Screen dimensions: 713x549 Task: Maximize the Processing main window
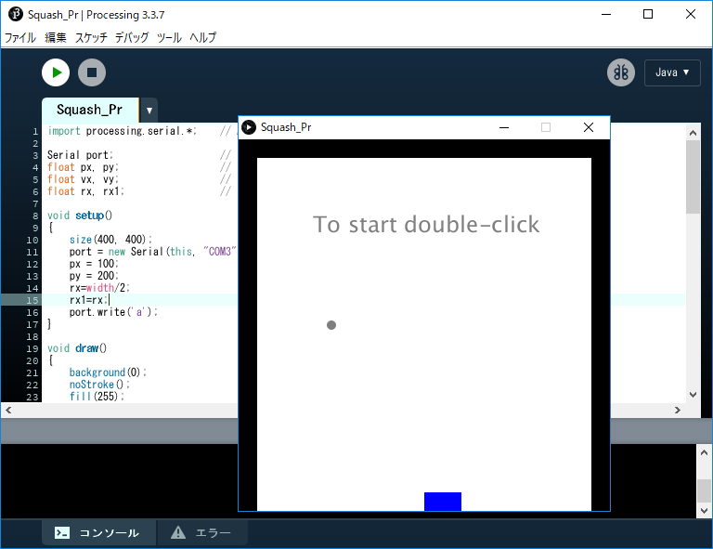(648, 14)
